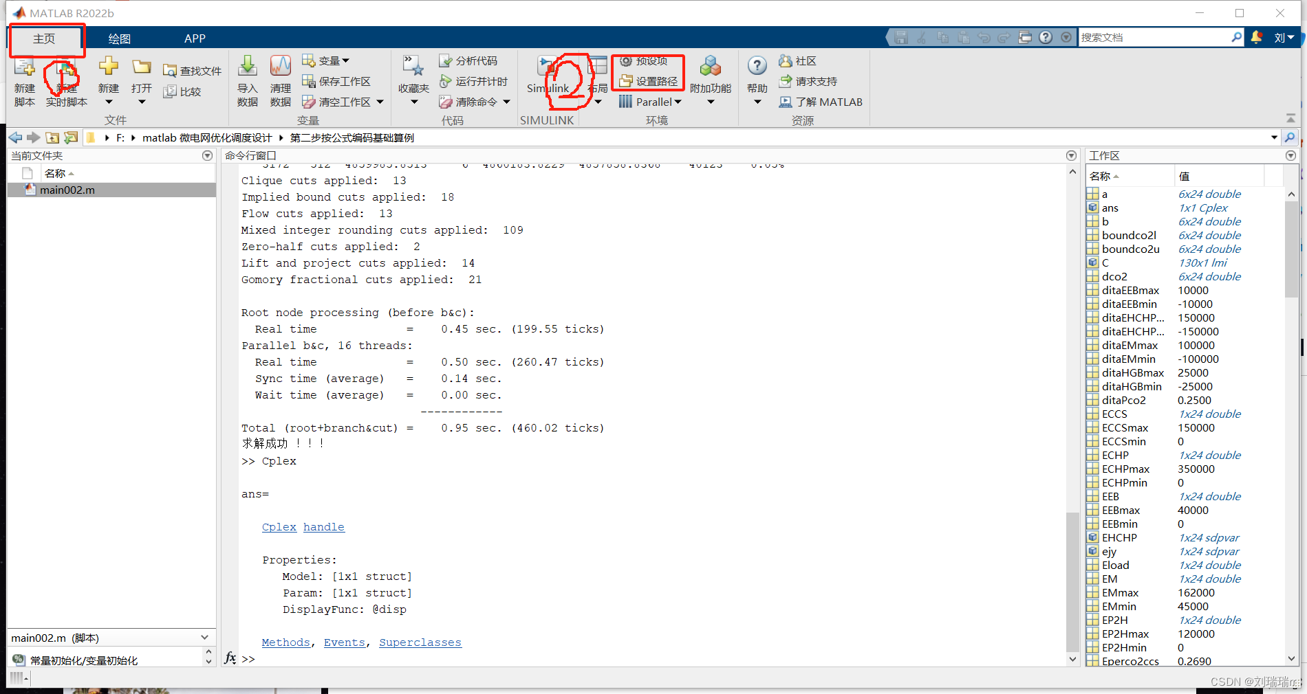Open the Cplex class link
The image size is (1307, 694).
(x=279, y=527)
